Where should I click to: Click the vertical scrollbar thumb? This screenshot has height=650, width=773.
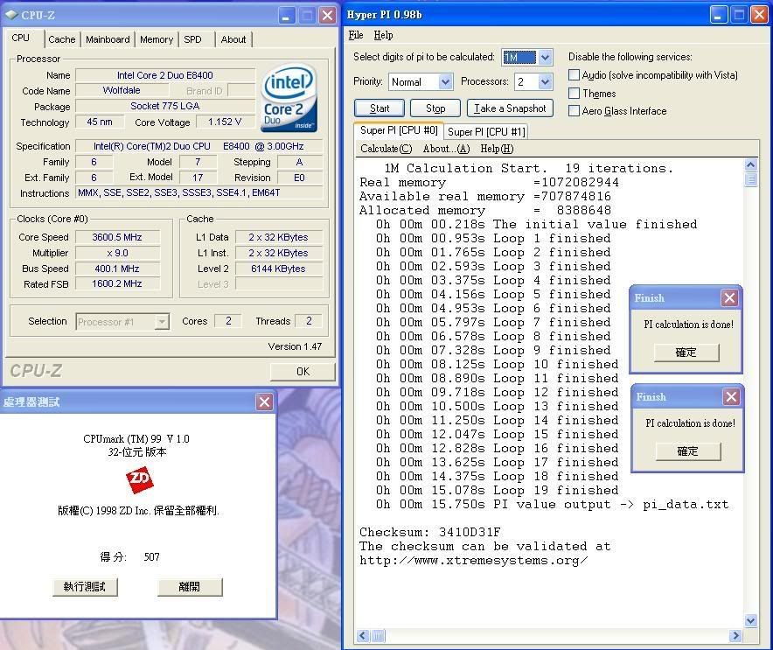pos(750,178)
